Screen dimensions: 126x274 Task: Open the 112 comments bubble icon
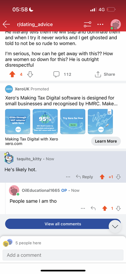56,75
